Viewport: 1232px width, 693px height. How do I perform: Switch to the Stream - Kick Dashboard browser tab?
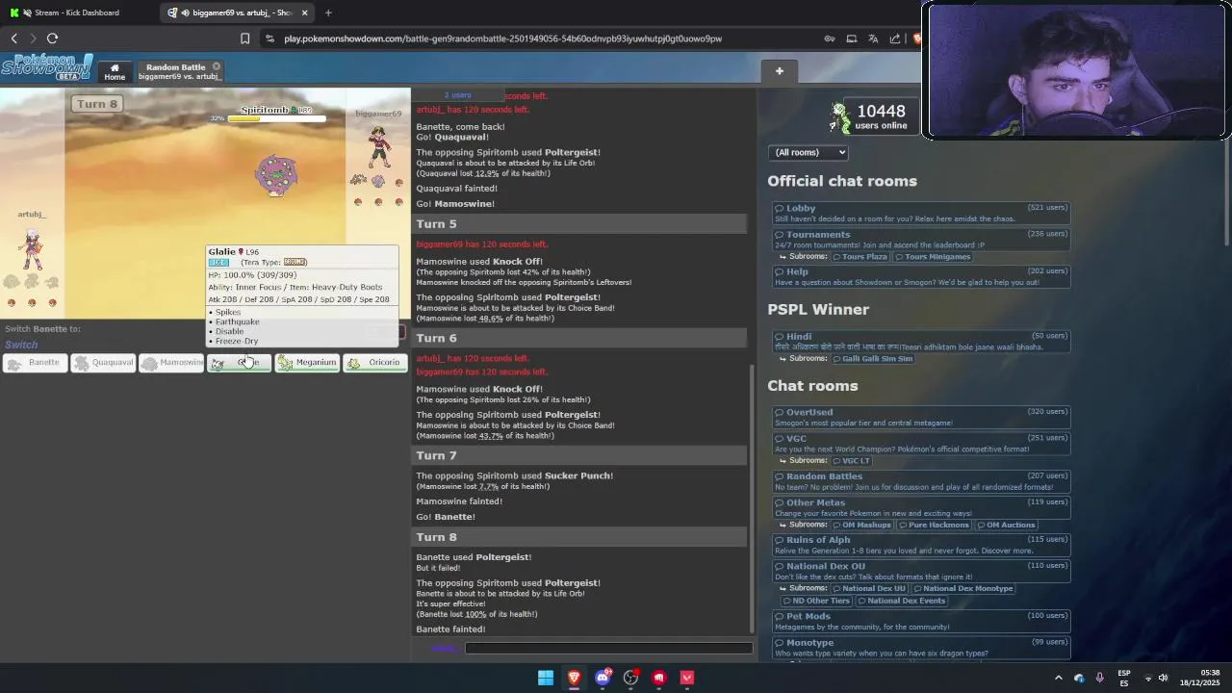pyautogui.click(x=77, y=13)
